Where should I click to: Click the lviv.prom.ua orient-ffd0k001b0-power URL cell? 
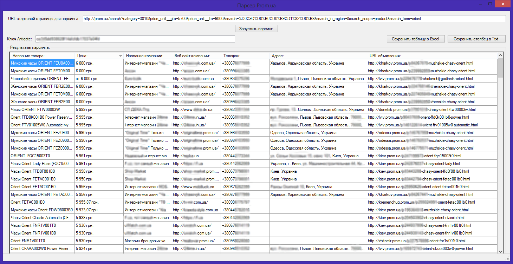point(432,117)
